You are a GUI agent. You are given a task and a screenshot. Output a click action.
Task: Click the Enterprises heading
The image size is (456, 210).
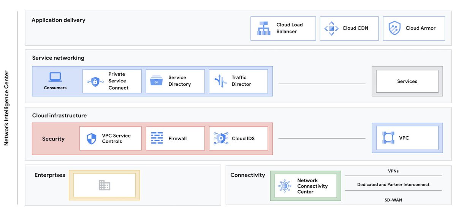[50, 175]
